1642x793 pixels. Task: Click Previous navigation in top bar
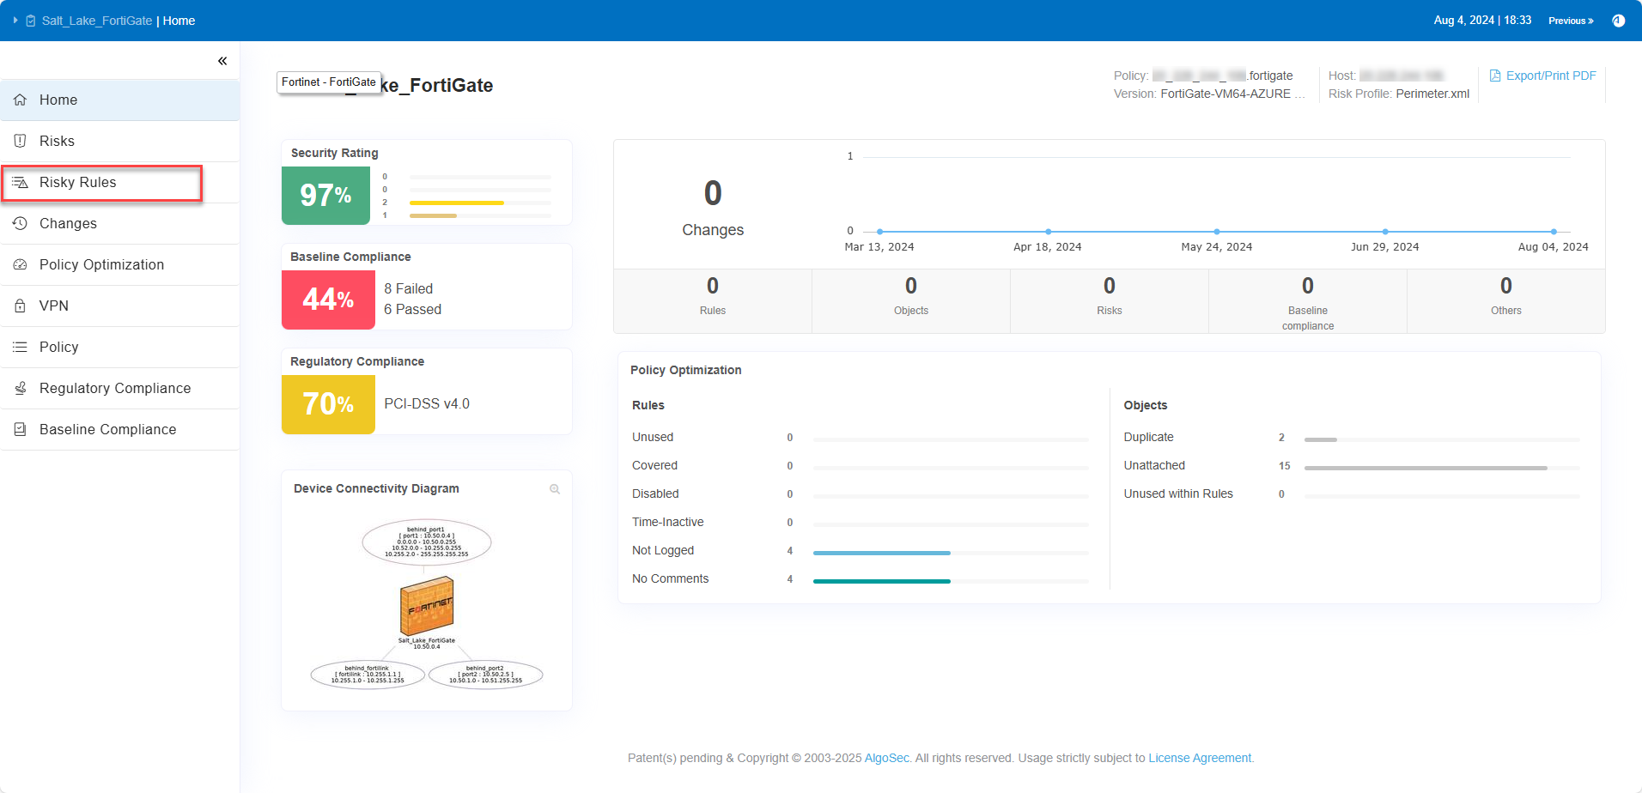tap(1570, 21)
